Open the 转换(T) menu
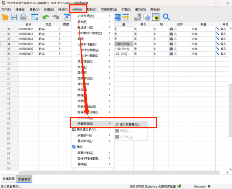This screenshot has width=232, height=189. click(63, 10)
